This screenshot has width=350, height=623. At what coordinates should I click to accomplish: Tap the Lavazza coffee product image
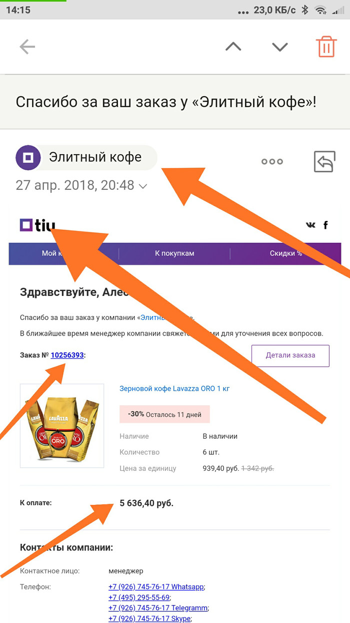62,426
